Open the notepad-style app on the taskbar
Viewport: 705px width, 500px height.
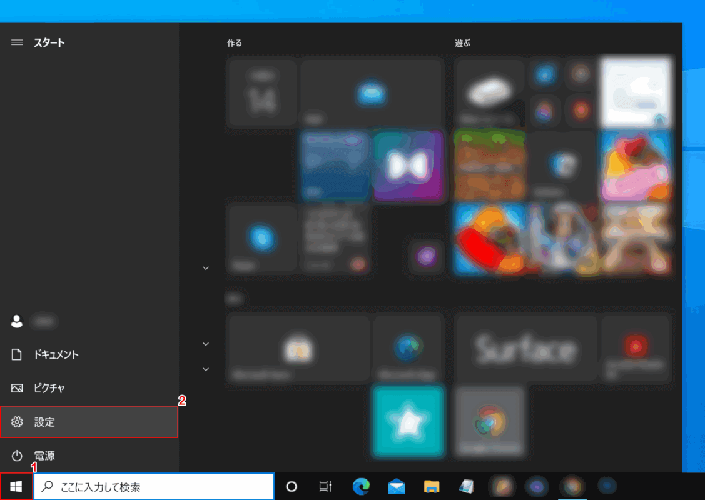(466, 487)
